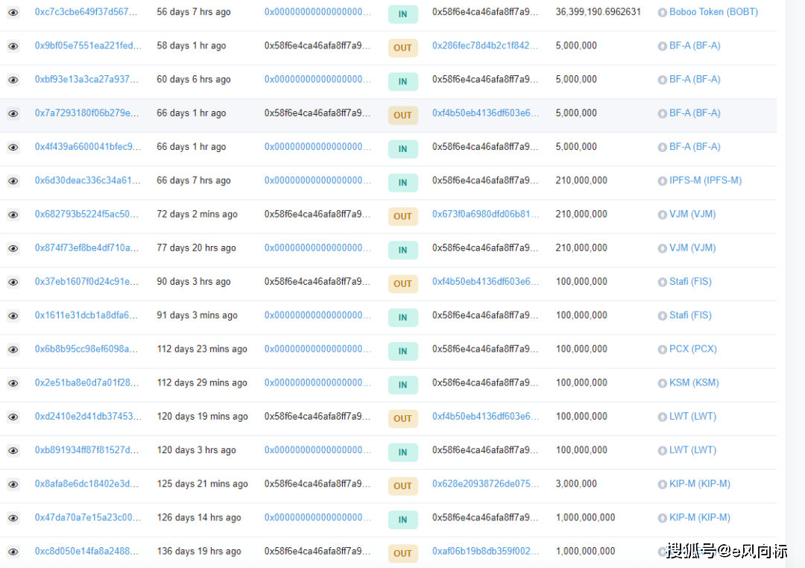The width and height of the screenshot is (805, 568).
Task: Click eye icon next to 0x6d30deac336c34a61
Action: coord(13,181)
